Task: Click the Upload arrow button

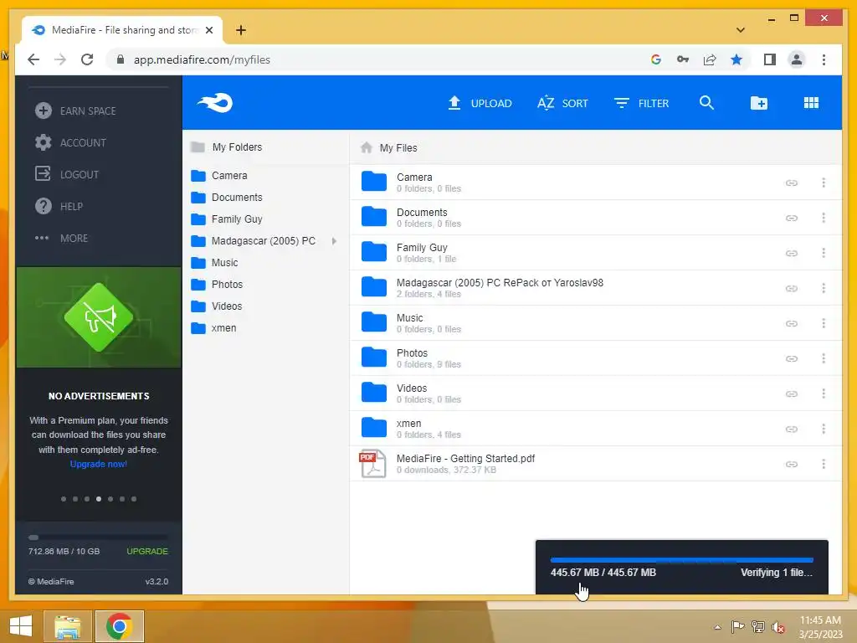Action: coord(480,103)
